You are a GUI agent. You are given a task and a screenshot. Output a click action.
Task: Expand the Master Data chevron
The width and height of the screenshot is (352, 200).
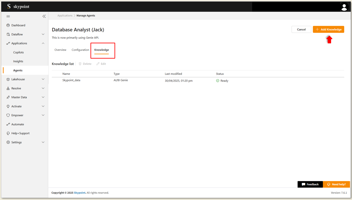(x=43, y=97)
